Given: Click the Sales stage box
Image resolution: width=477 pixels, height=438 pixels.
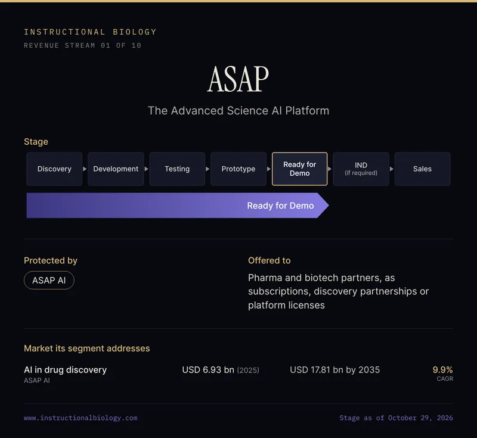Looking at the screenshot, I should pyautogui.click(x=422, y=169).
